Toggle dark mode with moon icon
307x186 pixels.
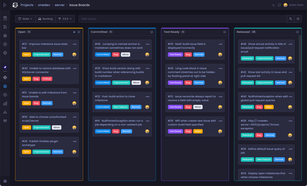273,5
